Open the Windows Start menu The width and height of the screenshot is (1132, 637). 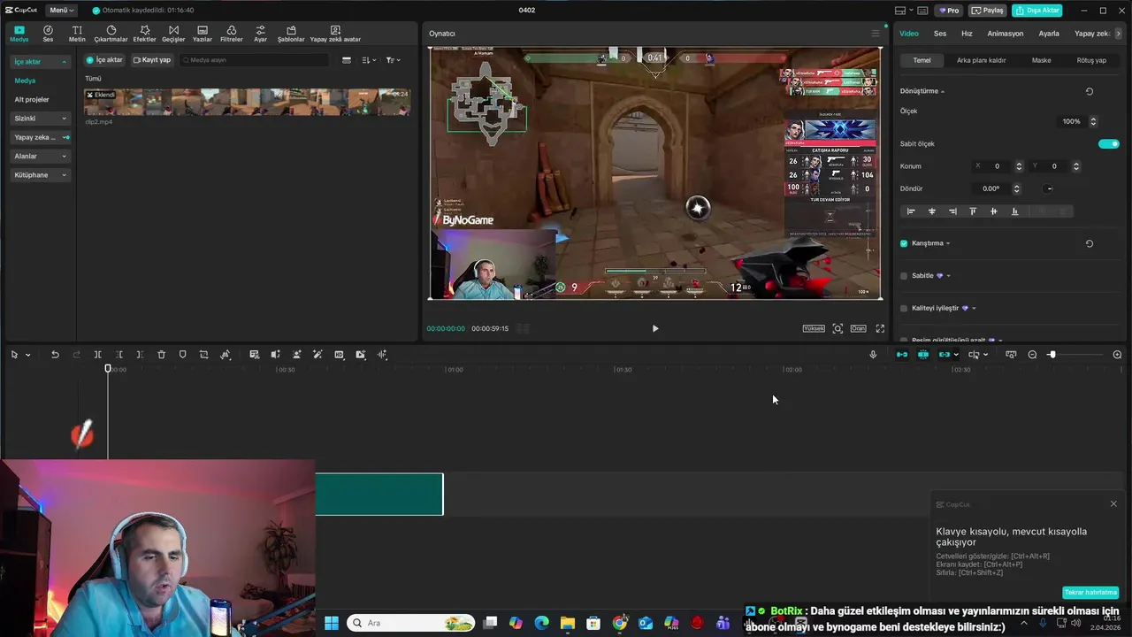coord(332,623)
